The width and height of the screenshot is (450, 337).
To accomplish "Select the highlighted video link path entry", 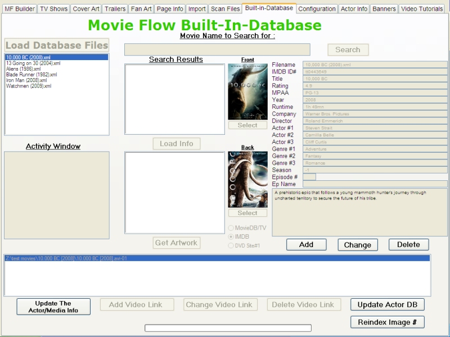I will [217, 258].
